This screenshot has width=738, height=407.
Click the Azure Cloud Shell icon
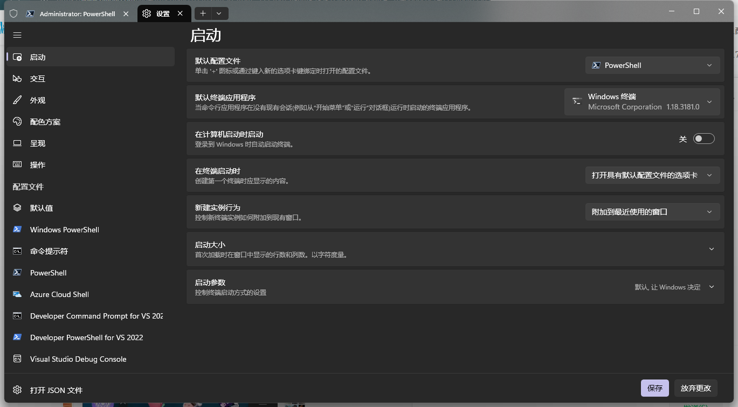17,294
